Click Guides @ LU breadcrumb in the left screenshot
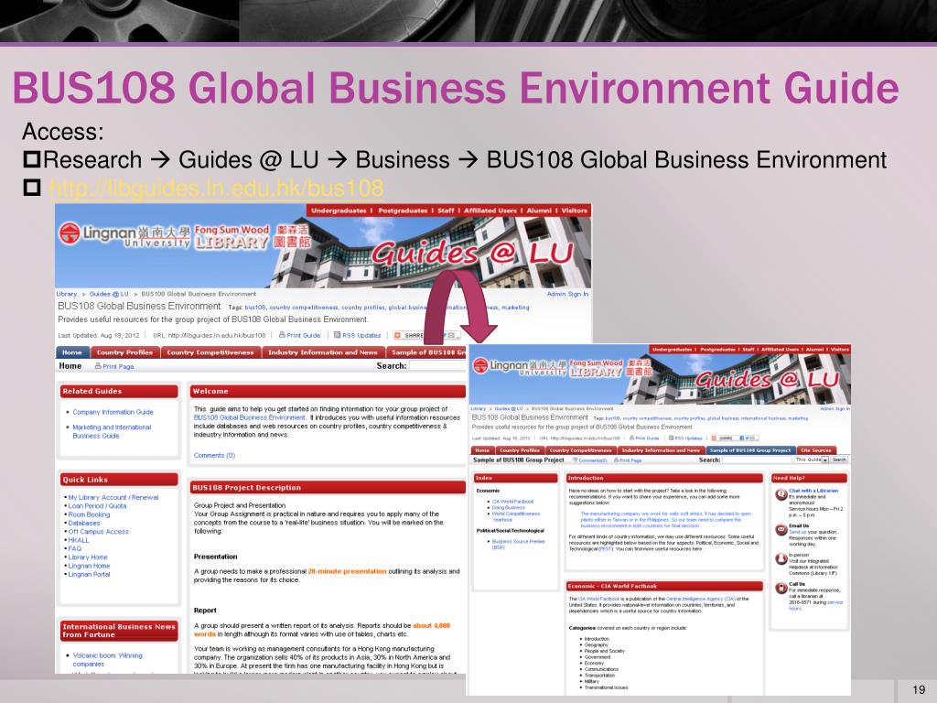Viewport: 937px width, 703px height. tap(109, 294)
